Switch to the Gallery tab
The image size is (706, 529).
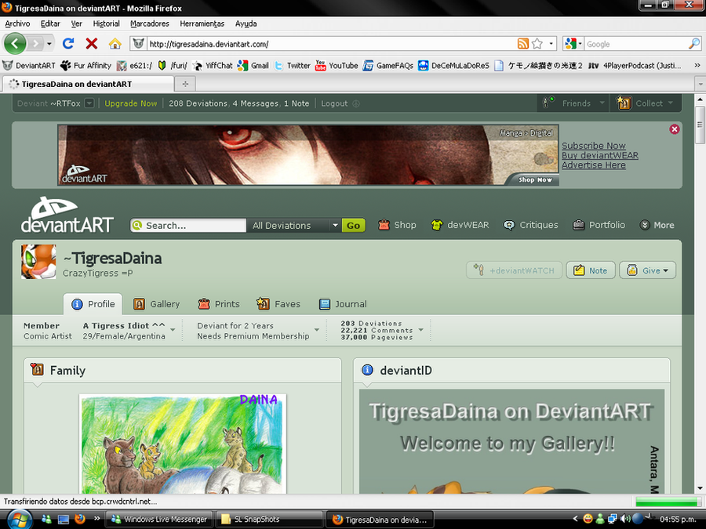pos(156,304)
